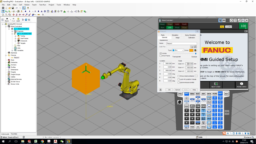
Task: Collapse the Robot Controllers tree node
Action: (x=6, y=26)
